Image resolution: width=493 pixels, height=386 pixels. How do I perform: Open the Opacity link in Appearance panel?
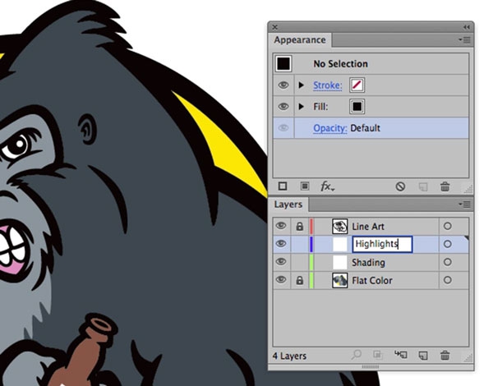click(x=330, y=128)
